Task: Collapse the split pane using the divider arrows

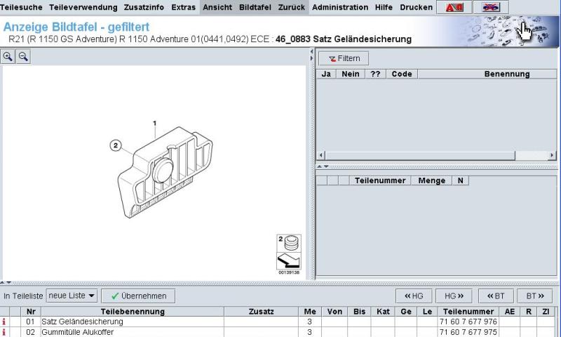Action: 311,55
